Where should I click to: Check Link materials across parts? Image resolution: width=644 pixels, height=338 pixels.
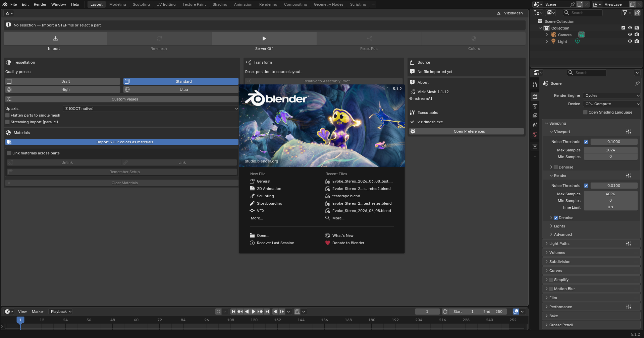9,153
